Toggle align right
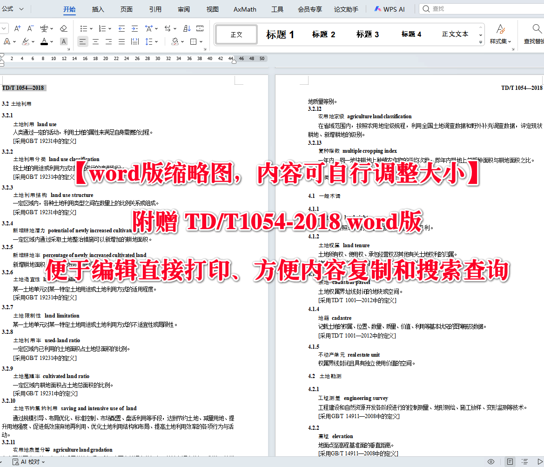 (x=108, y=41)
